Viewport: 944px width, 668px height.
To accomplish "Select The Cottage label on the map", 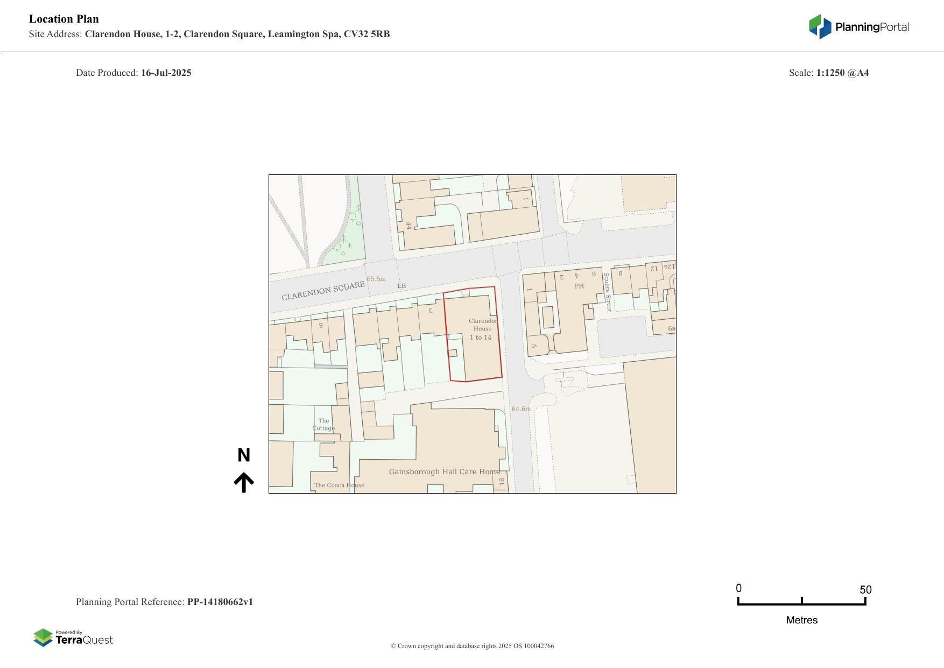I will (323, 425).
